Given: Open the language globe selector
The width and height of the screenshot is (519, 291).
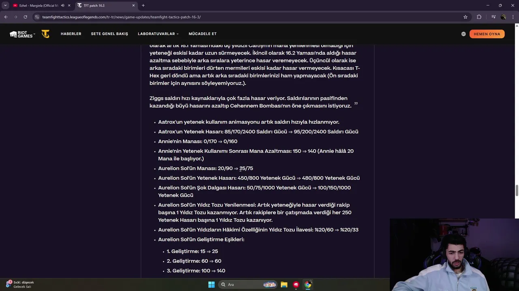Looking at the screenshot, I should pos(463,34).
